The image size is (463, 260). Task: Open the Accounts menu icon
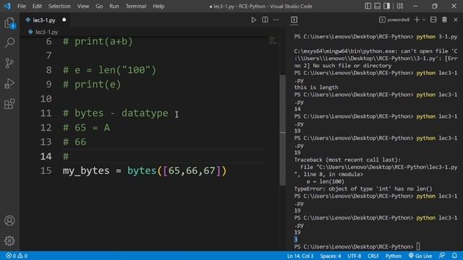(9, 220)
